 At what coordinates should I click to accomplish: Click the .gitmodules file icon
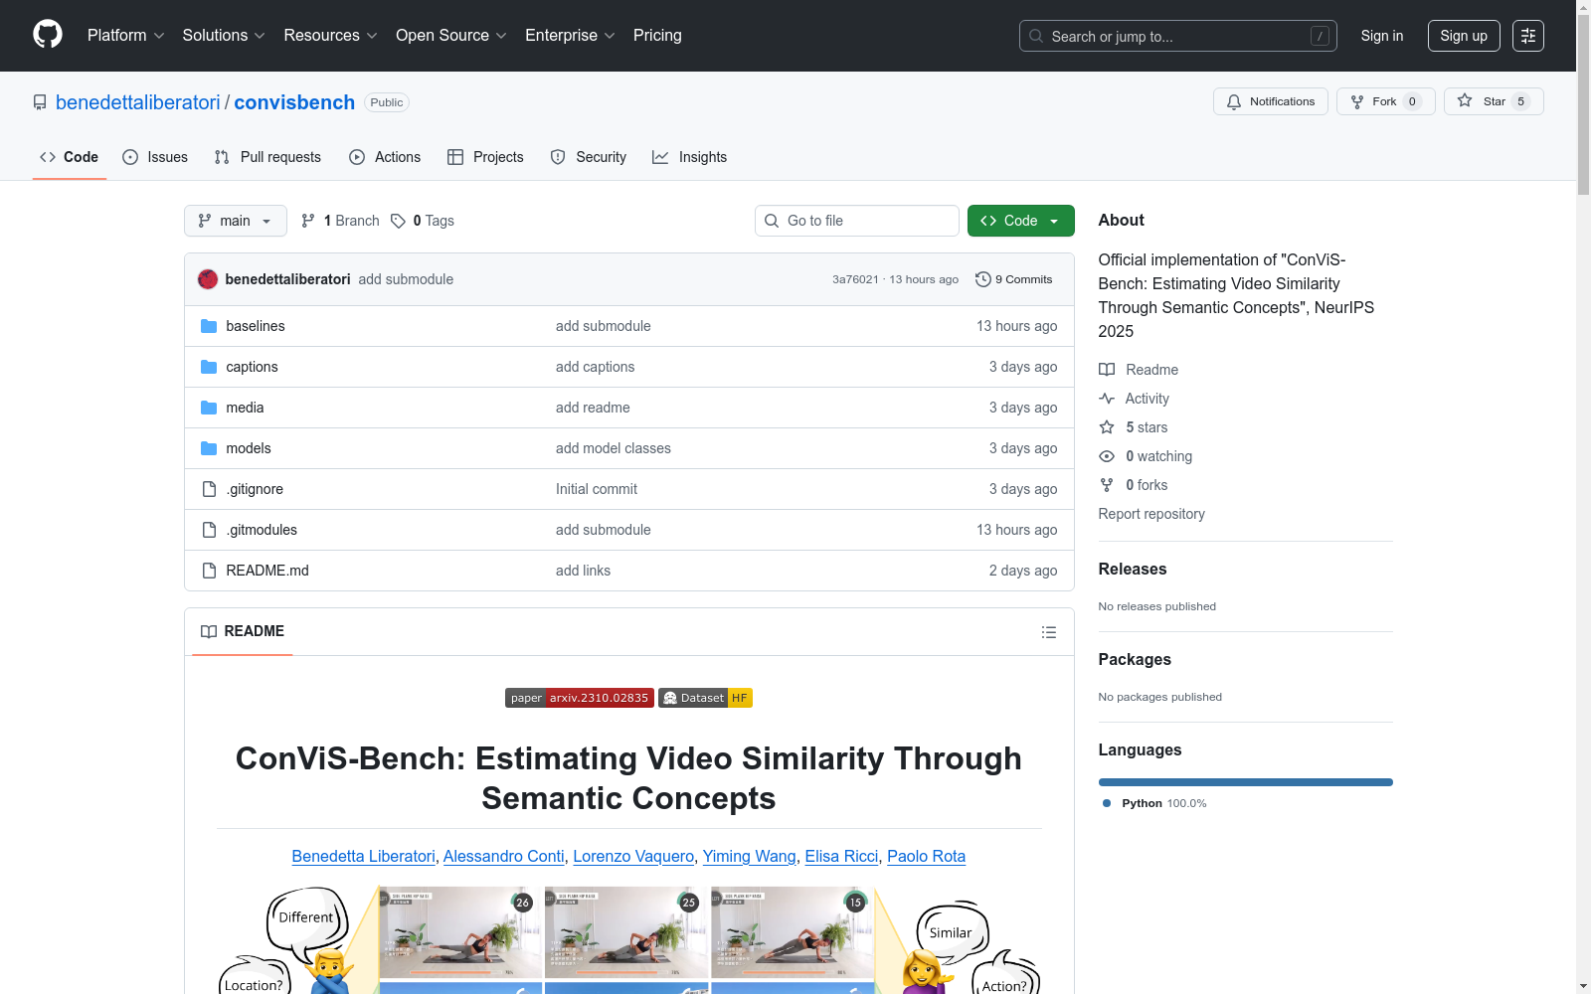click(x=209, y=530)
